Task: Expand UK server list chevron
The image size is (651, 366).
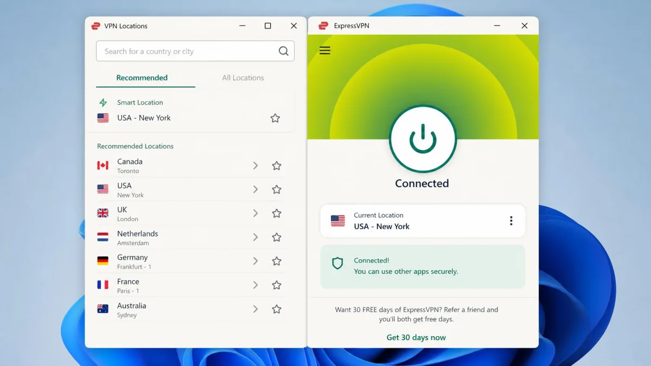Action: pos(256,214)
